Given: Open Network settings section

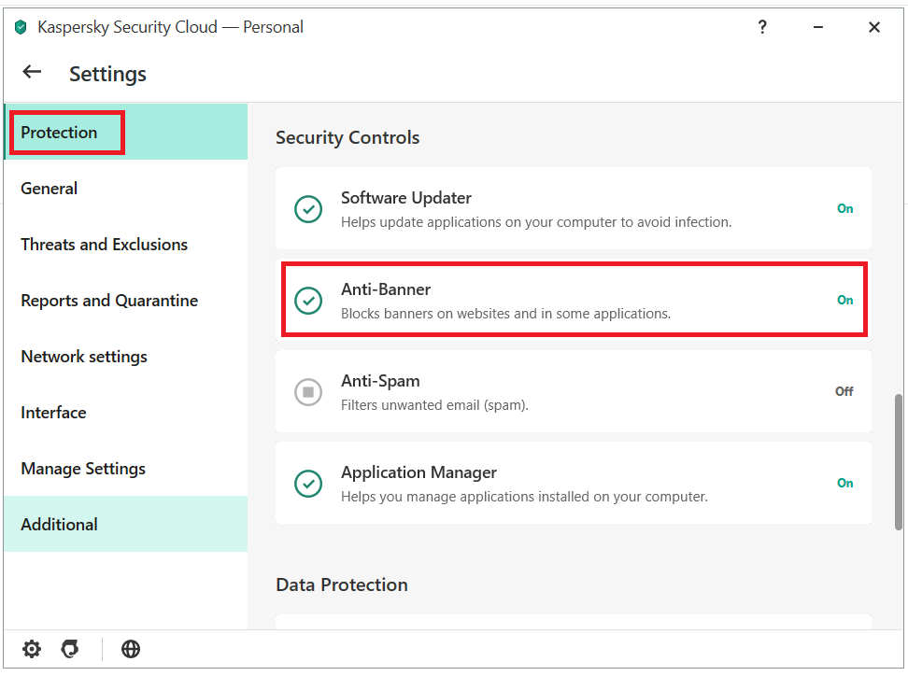Looking at the screenshot, I should click(126, 357).
